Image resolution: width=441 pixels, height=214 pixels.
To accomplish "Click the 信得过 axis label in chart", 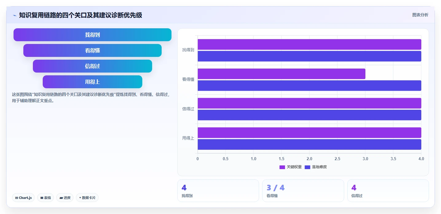I will coord(188,109).
